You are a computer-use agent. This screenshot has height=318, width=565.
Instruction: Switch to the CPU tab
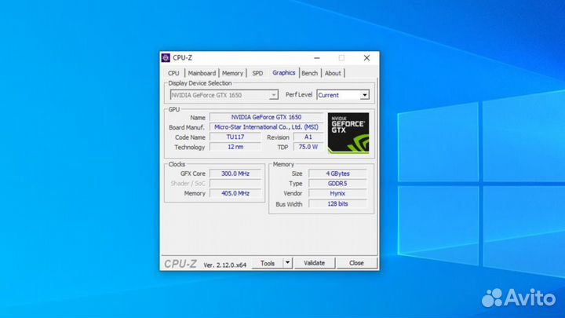173,73
